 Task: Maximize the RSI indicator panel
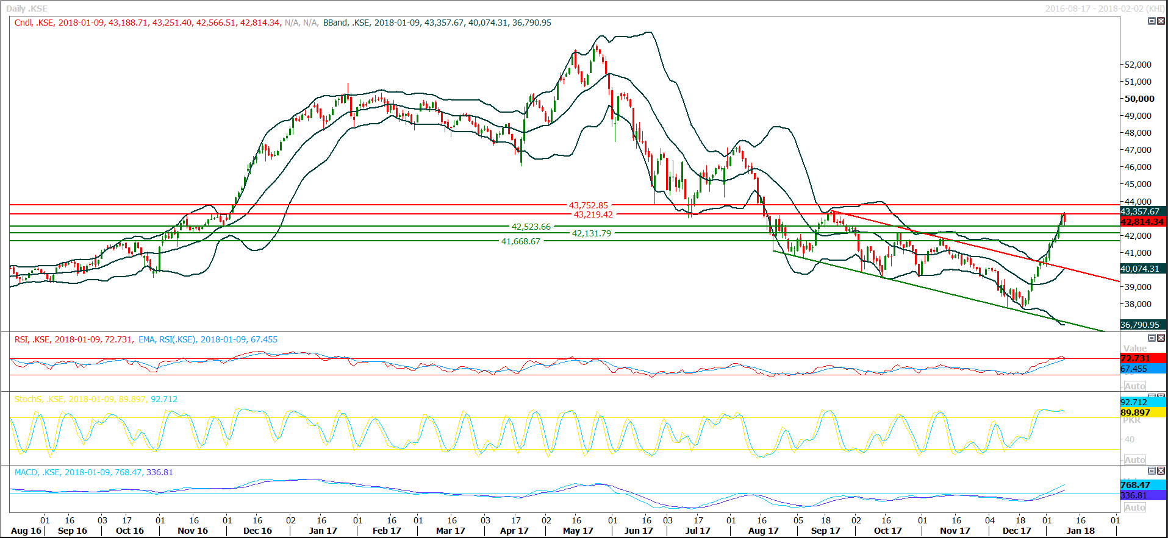pos(1152,338)
